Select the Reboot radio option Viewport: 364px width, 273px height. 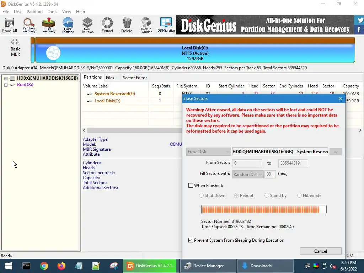click(236, 196)
